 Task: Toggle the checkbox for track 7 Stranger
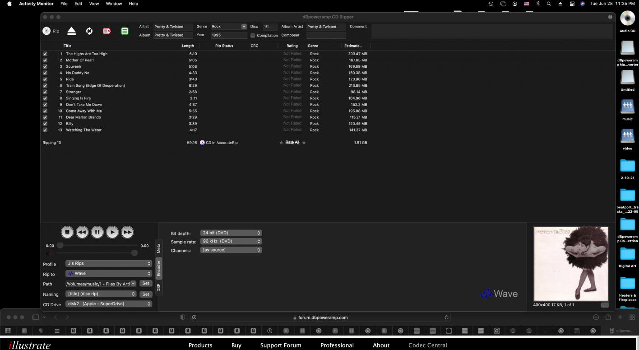45,92
